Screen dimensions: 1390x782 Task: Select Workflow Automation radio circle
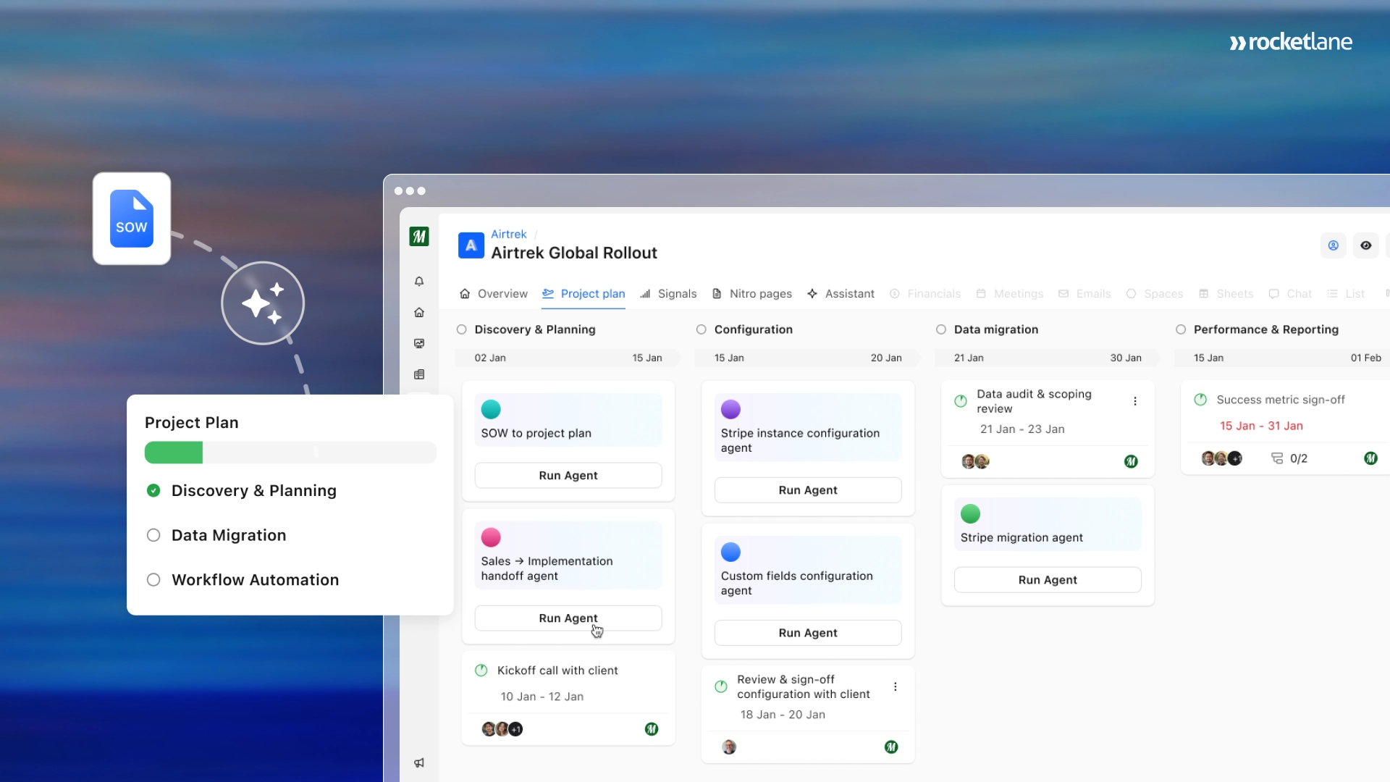(153, 580)
